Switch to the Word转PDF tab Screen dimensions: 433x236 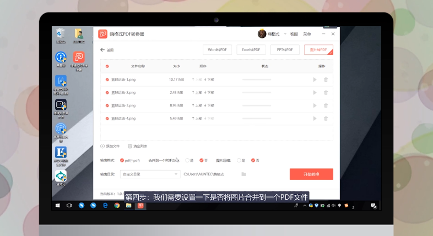[218, 50]
